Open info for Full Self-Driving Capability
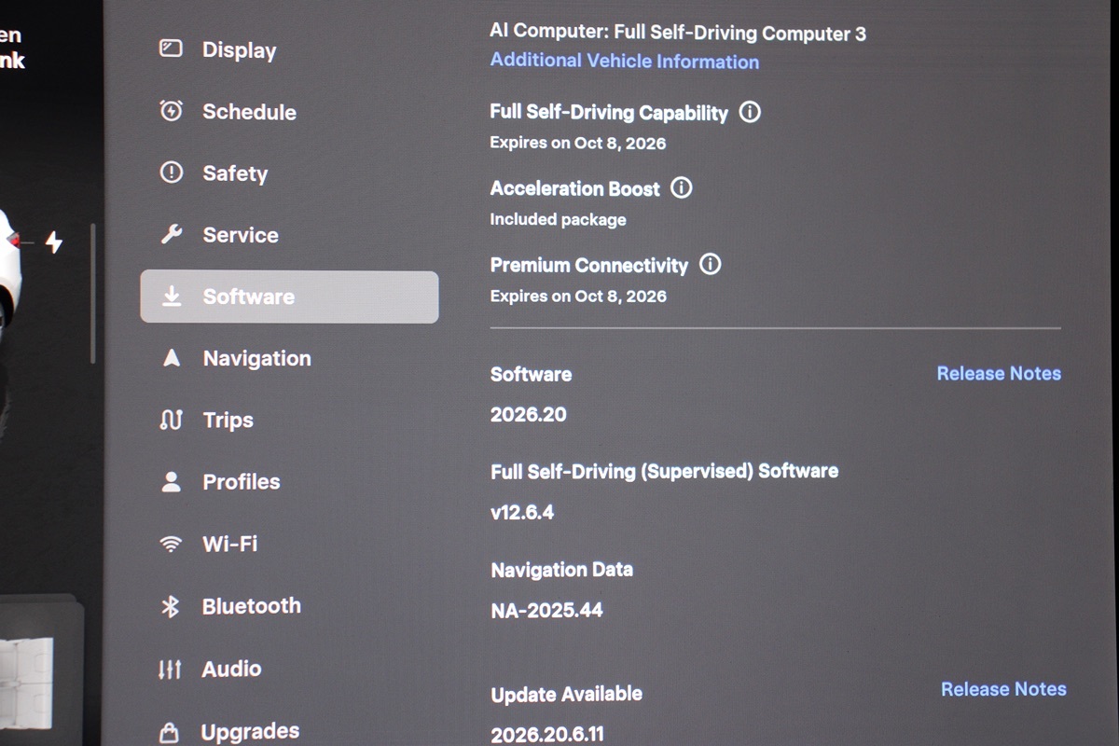Viewport: 1119px width, 746px height. tap(750, 112)
